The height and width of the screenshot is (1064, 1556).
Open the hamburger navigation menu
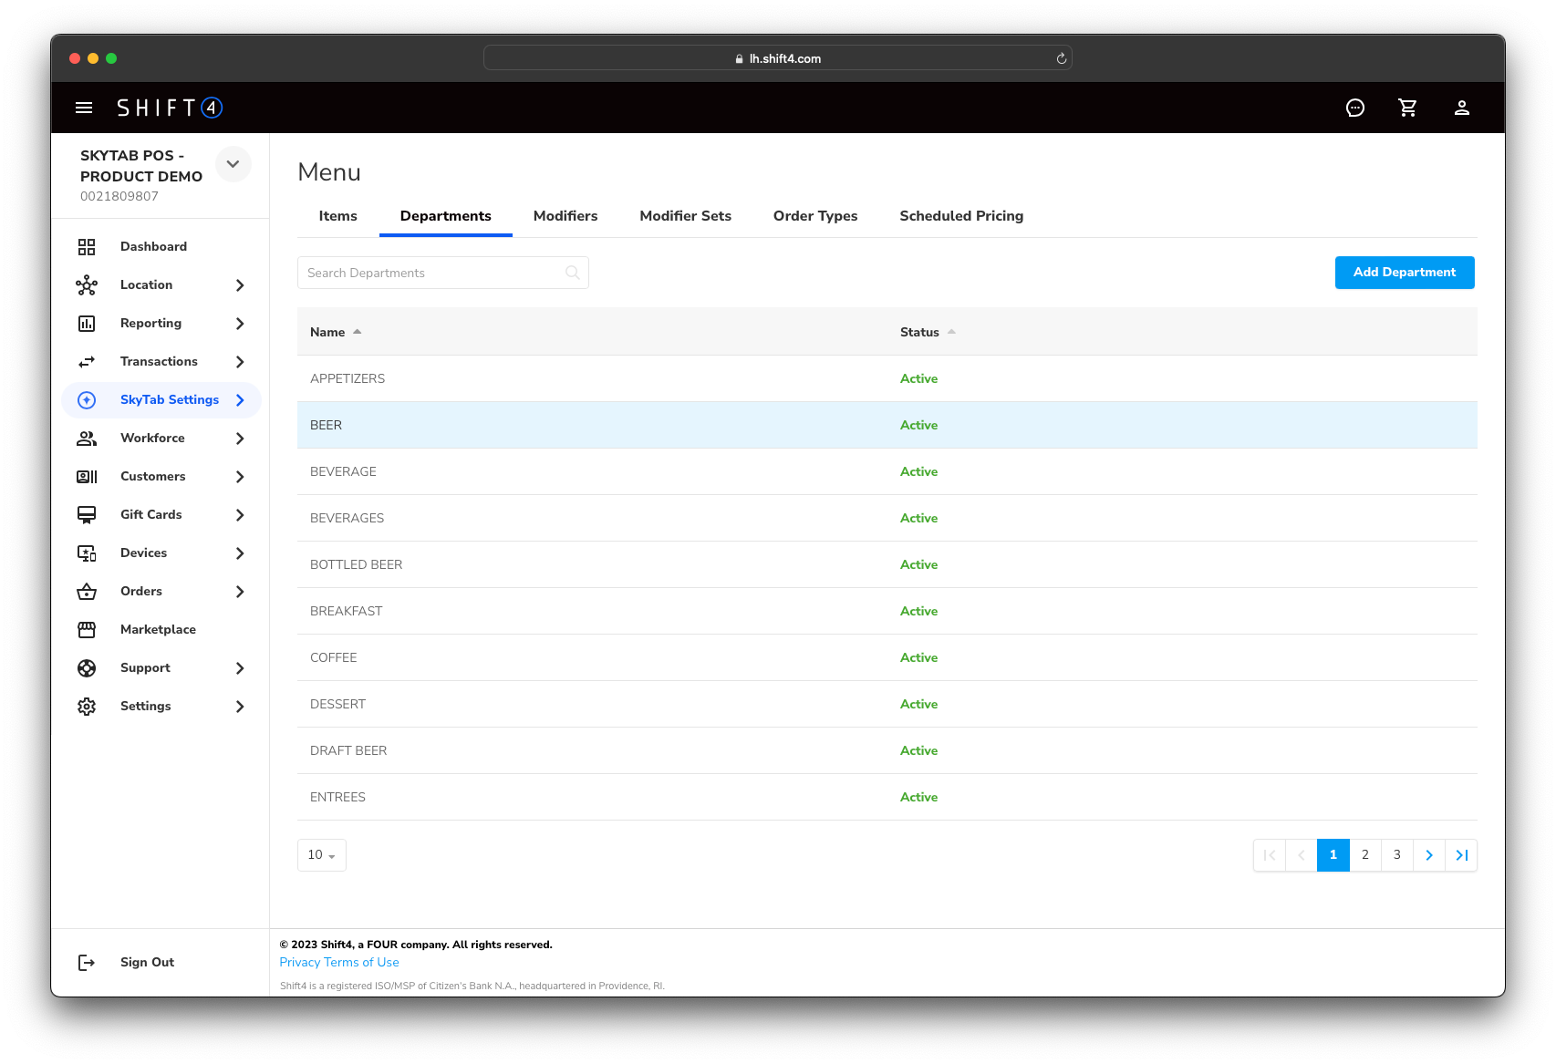(84, 108)
